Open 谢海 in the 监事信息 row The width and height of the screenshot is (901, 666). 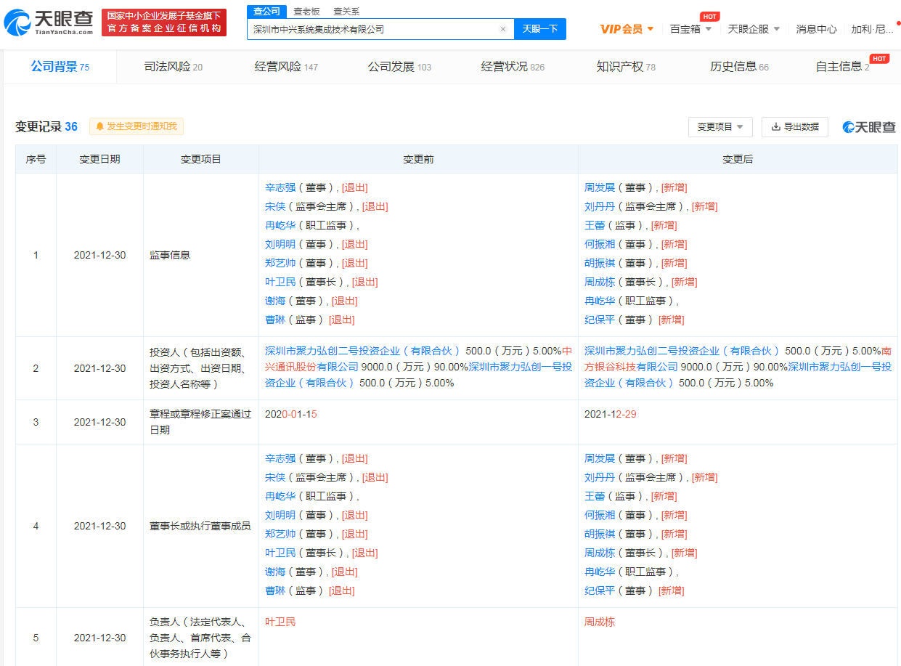tap(275, 301)
